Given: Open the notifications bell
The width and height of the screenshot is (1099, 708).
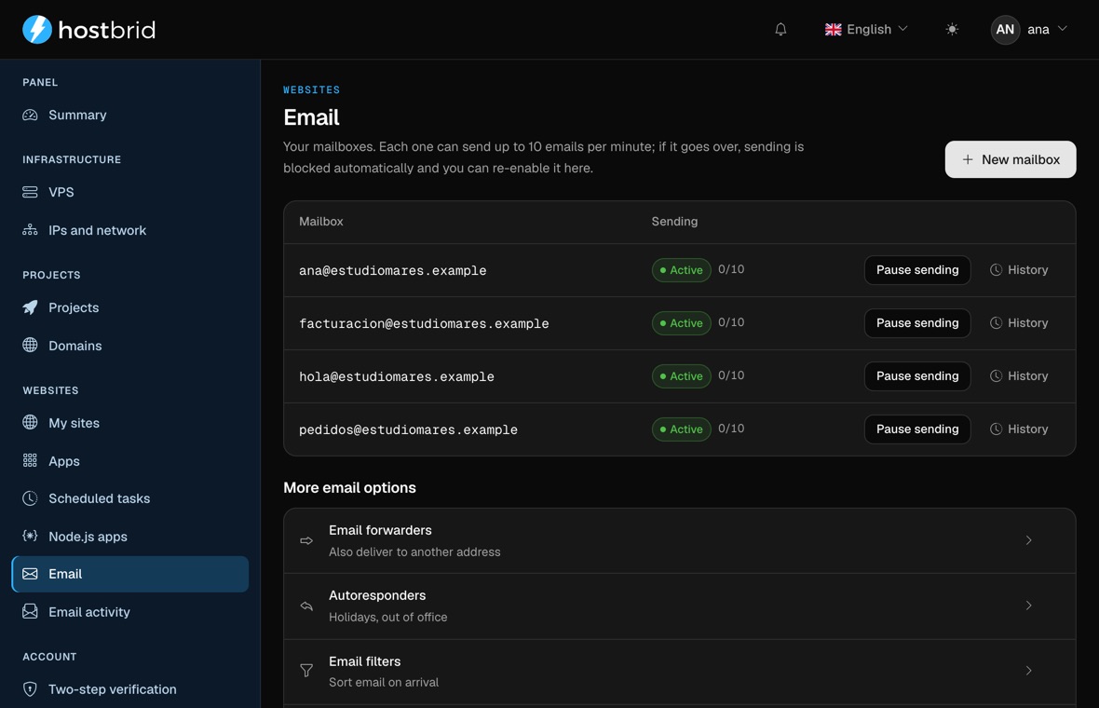Looking at the screenshot, I should (780, 30).
